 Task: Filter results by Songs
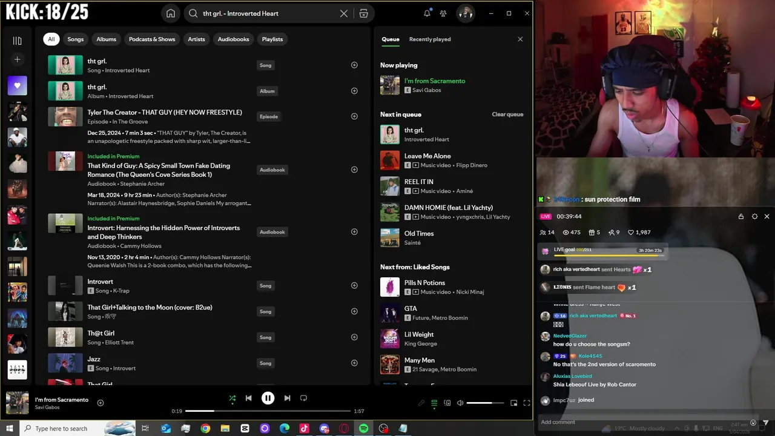tap(76, 39)
